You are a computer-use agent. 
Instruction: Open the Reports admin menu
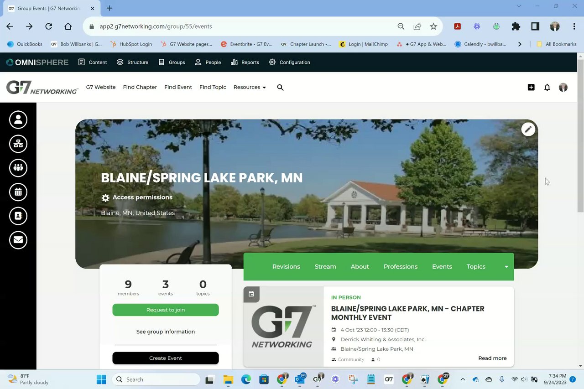(245, 62)
